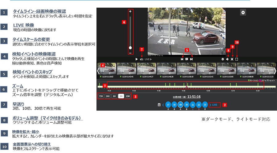This screenshot has height=153, width=277.
Task: Select the 24H timescale
Action: 108,96
